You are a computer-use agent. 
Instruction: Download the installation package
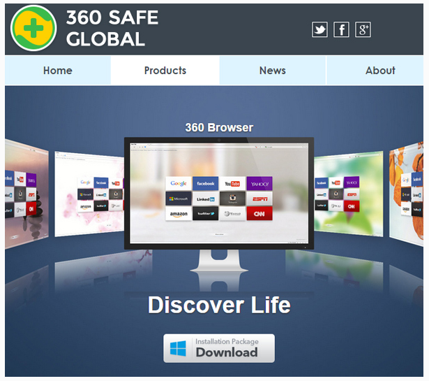click(219, 348)
